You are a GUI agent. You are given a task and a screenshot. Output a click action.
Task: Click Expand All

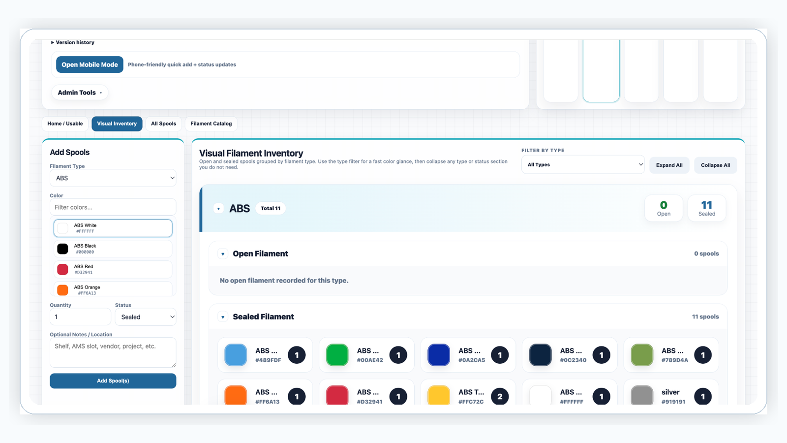pyautogui.click(x=669, y=165)
